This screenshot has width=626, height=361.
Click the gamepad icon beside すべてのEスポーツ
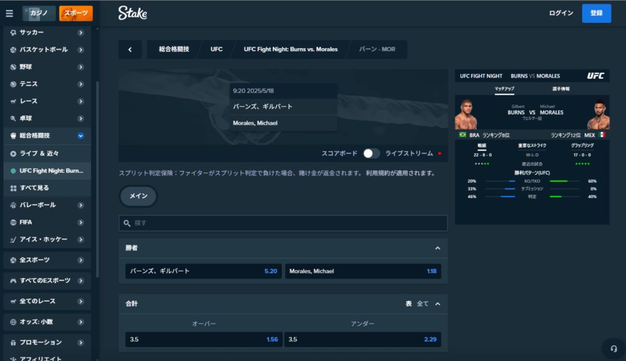tap(13, 281)
